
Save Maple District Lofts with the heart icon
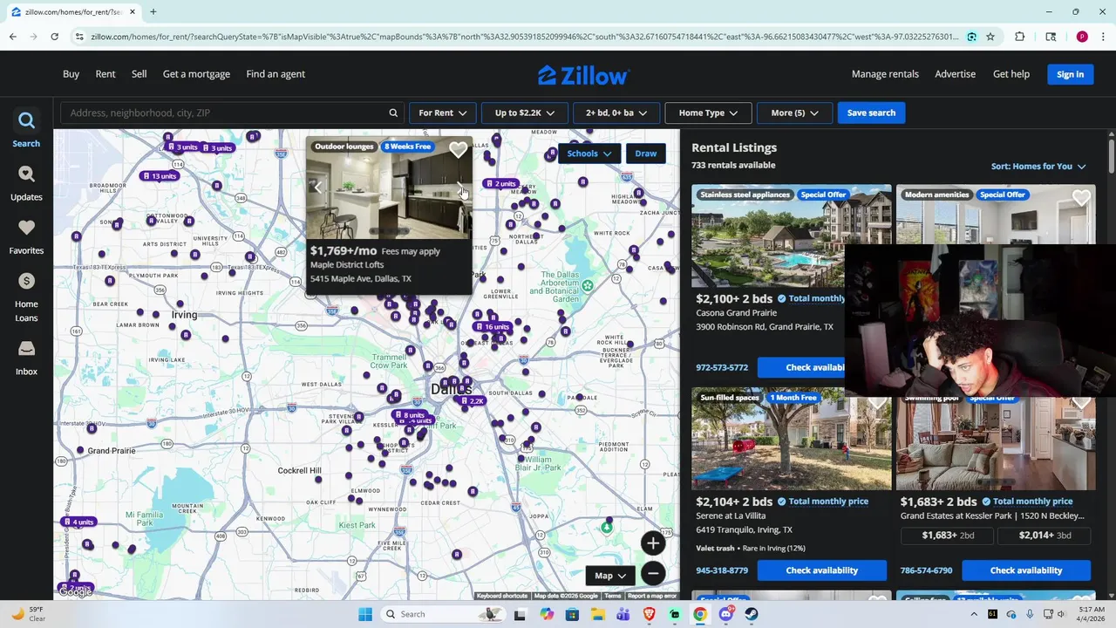(458, 150)
